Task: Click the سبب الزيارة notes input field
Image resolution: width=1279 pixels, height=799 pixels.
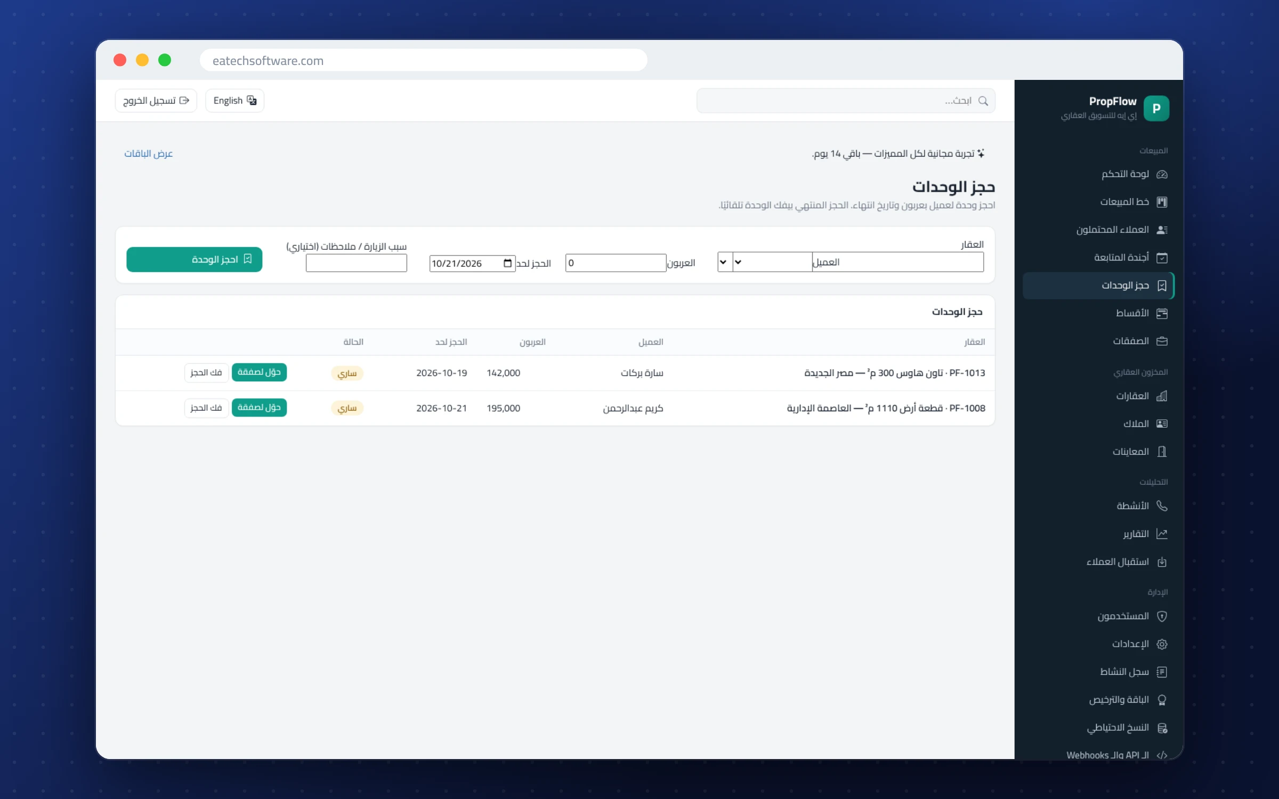Action: pyautogui.click(x=357, y=263)
